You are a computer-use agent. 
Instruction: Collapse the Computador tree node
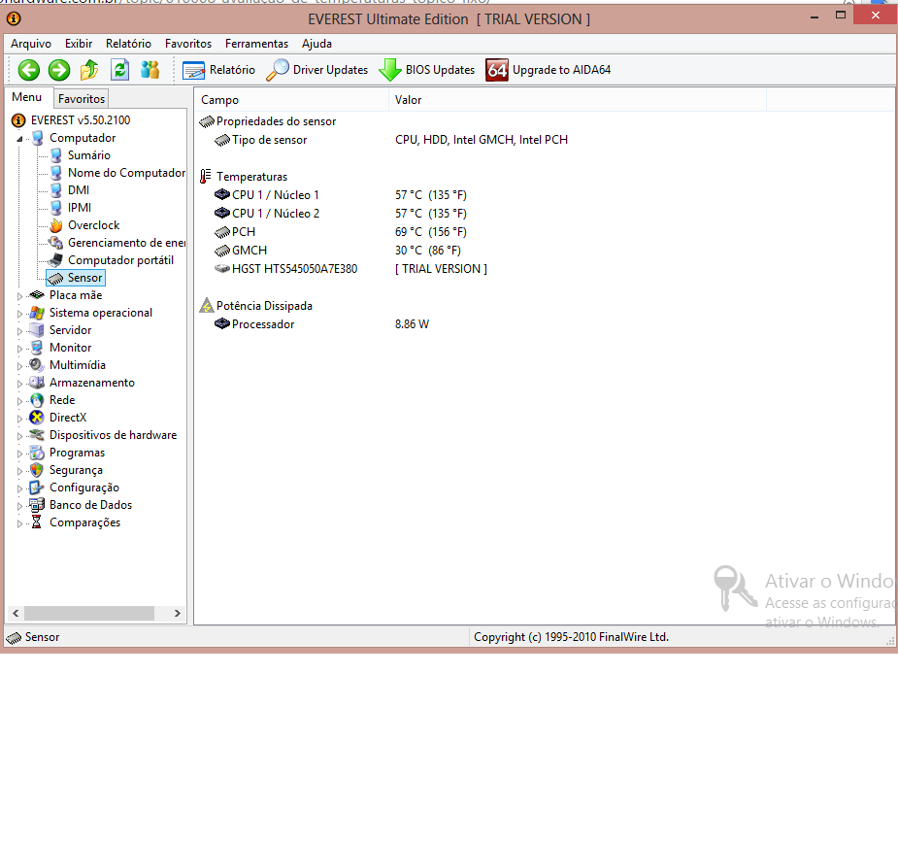coord(20,139)
